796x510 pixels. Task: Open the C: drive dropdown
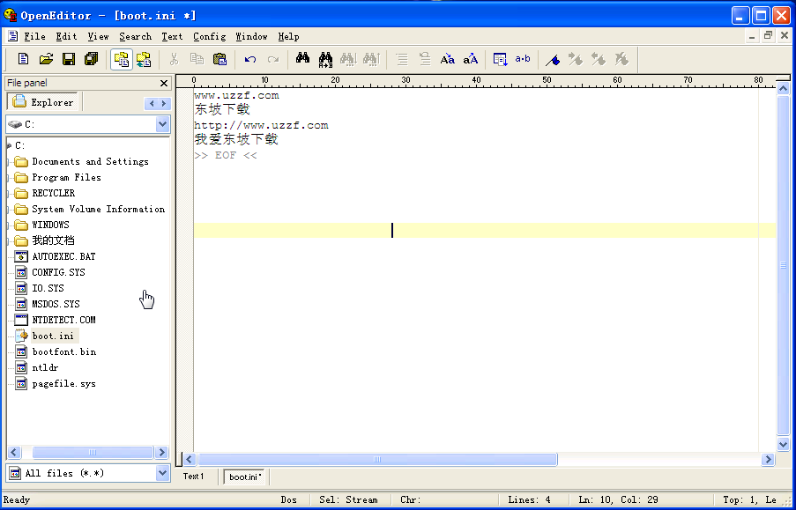(162, 124)
